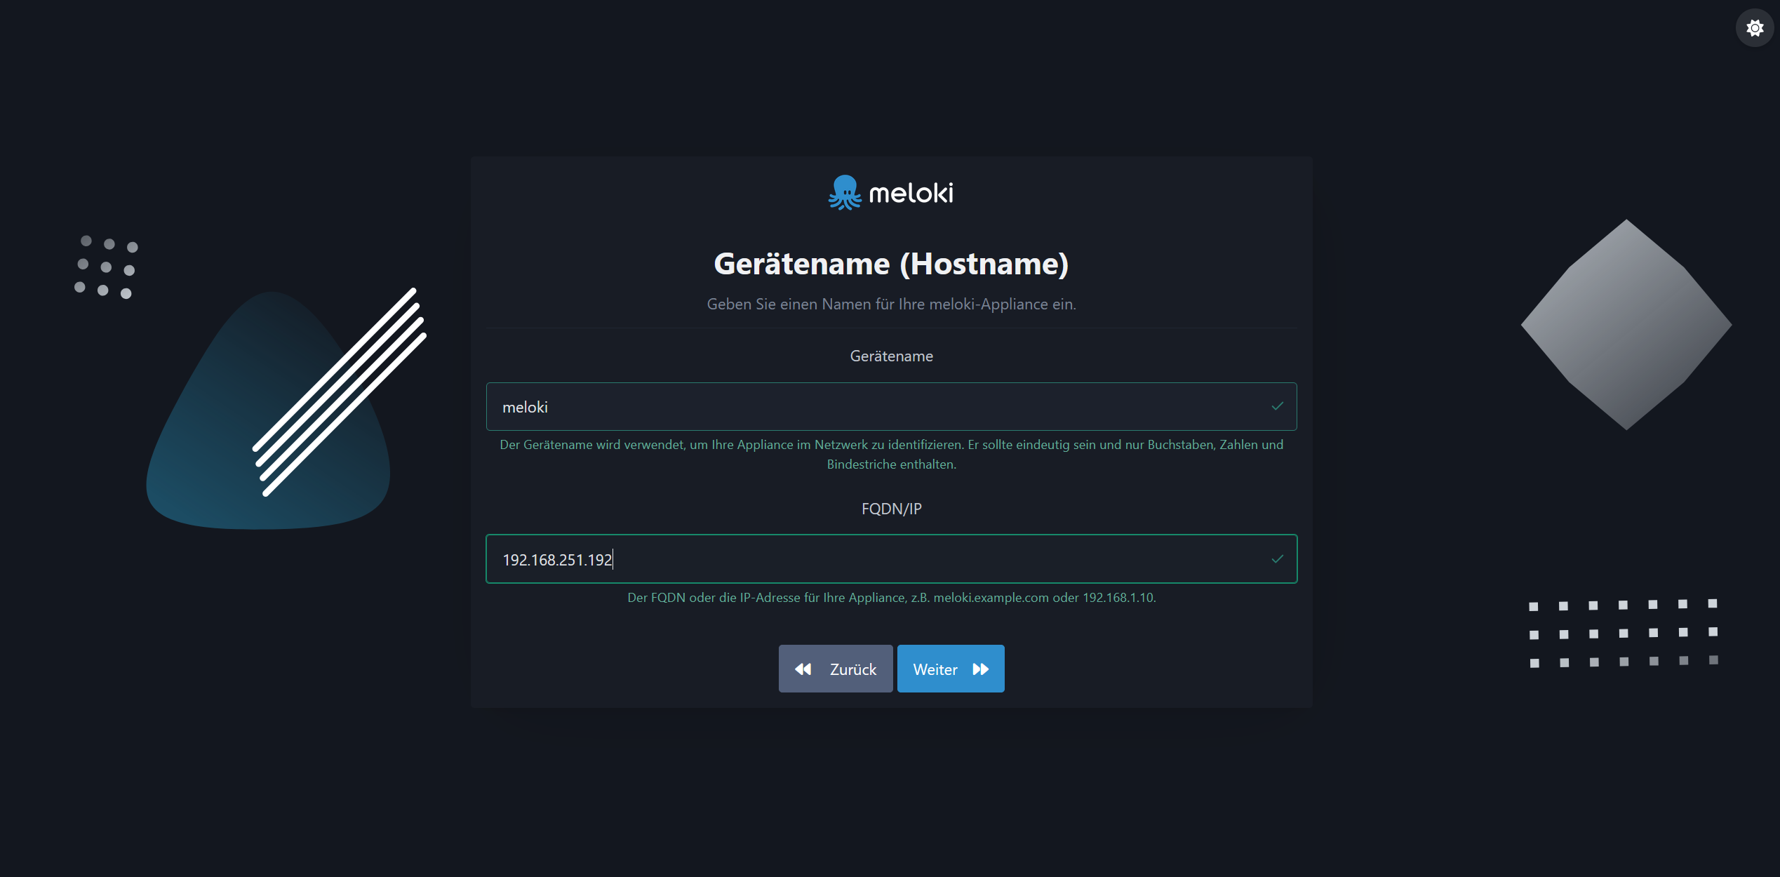1780x877 pixels.
Task: Click the meloki octopus logo
Action: pos(844,192)
